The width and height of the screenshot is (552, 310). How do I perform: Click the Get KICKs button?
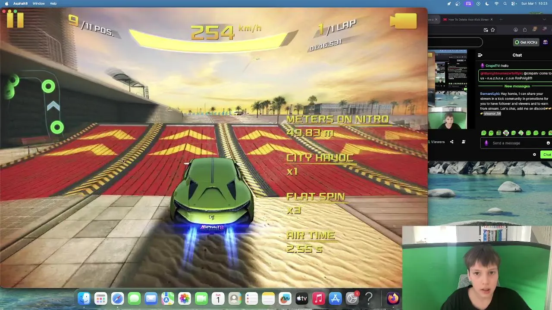[526, 42]
